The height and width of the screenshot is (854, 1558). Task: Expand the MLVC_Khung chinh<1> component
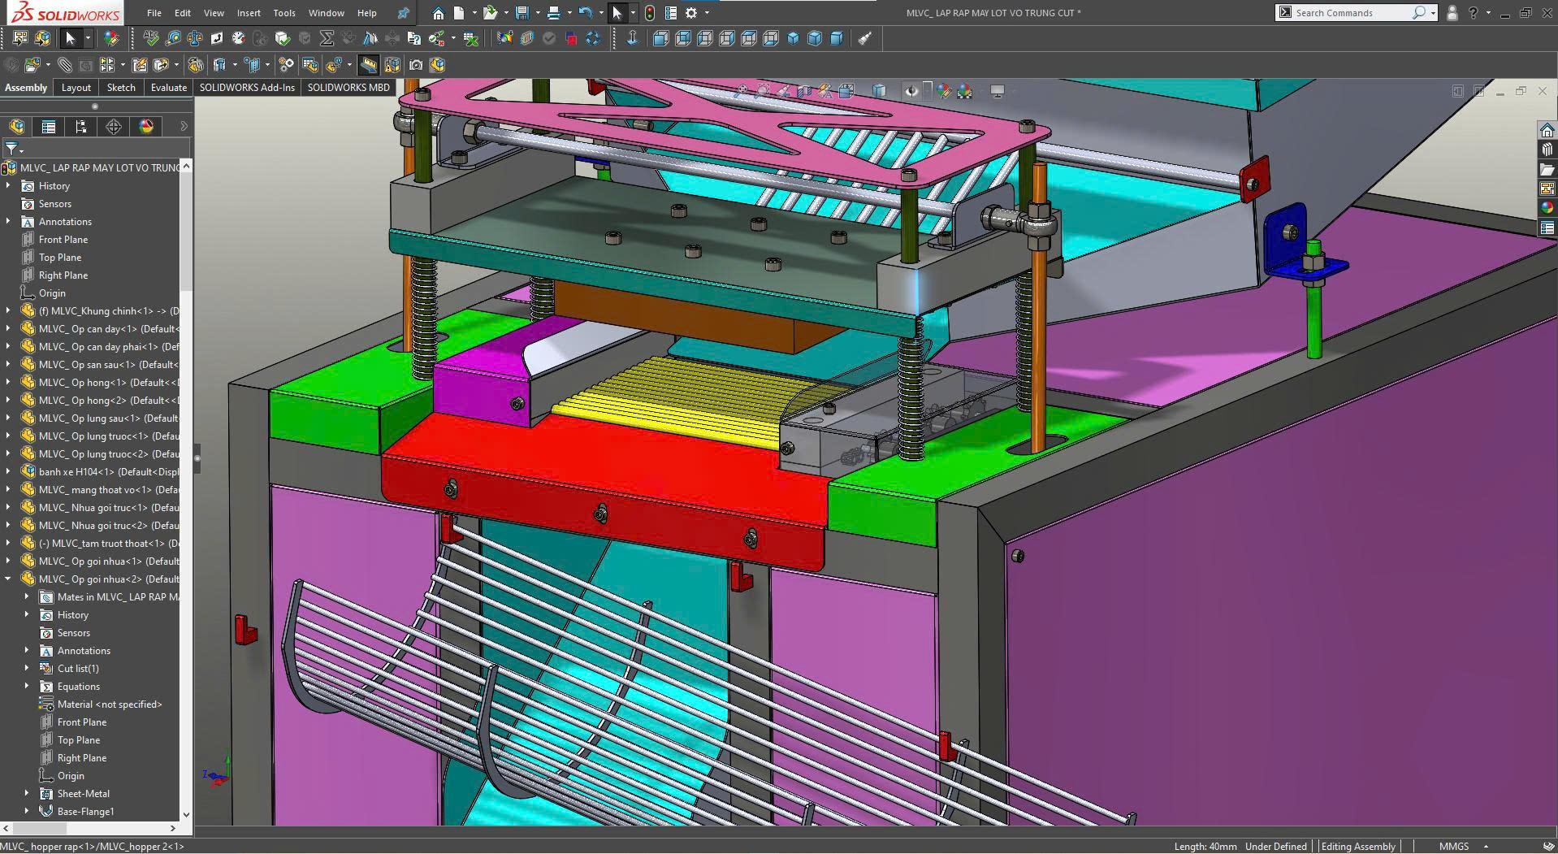coord(8,311)
